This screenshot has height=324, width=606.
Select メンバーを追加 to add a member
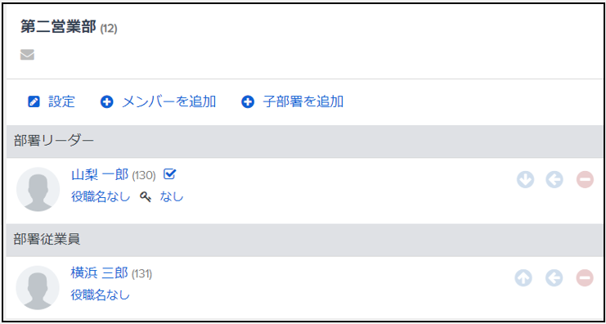(169, 101)
